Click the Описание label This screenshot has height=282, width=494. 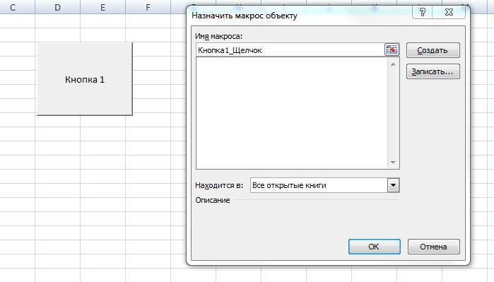(212, 200)
